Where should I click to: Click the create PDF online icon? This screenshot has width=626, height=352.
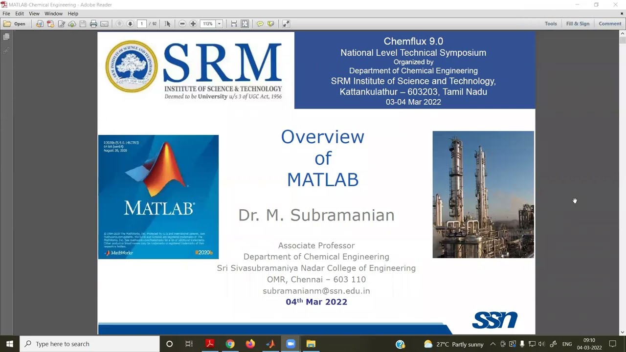tap(50, 23)
